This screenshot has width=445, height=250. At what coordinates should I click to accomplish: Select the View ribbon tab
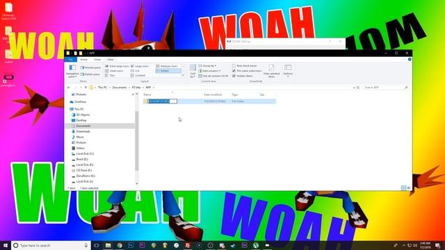click(x=111, y=60)
